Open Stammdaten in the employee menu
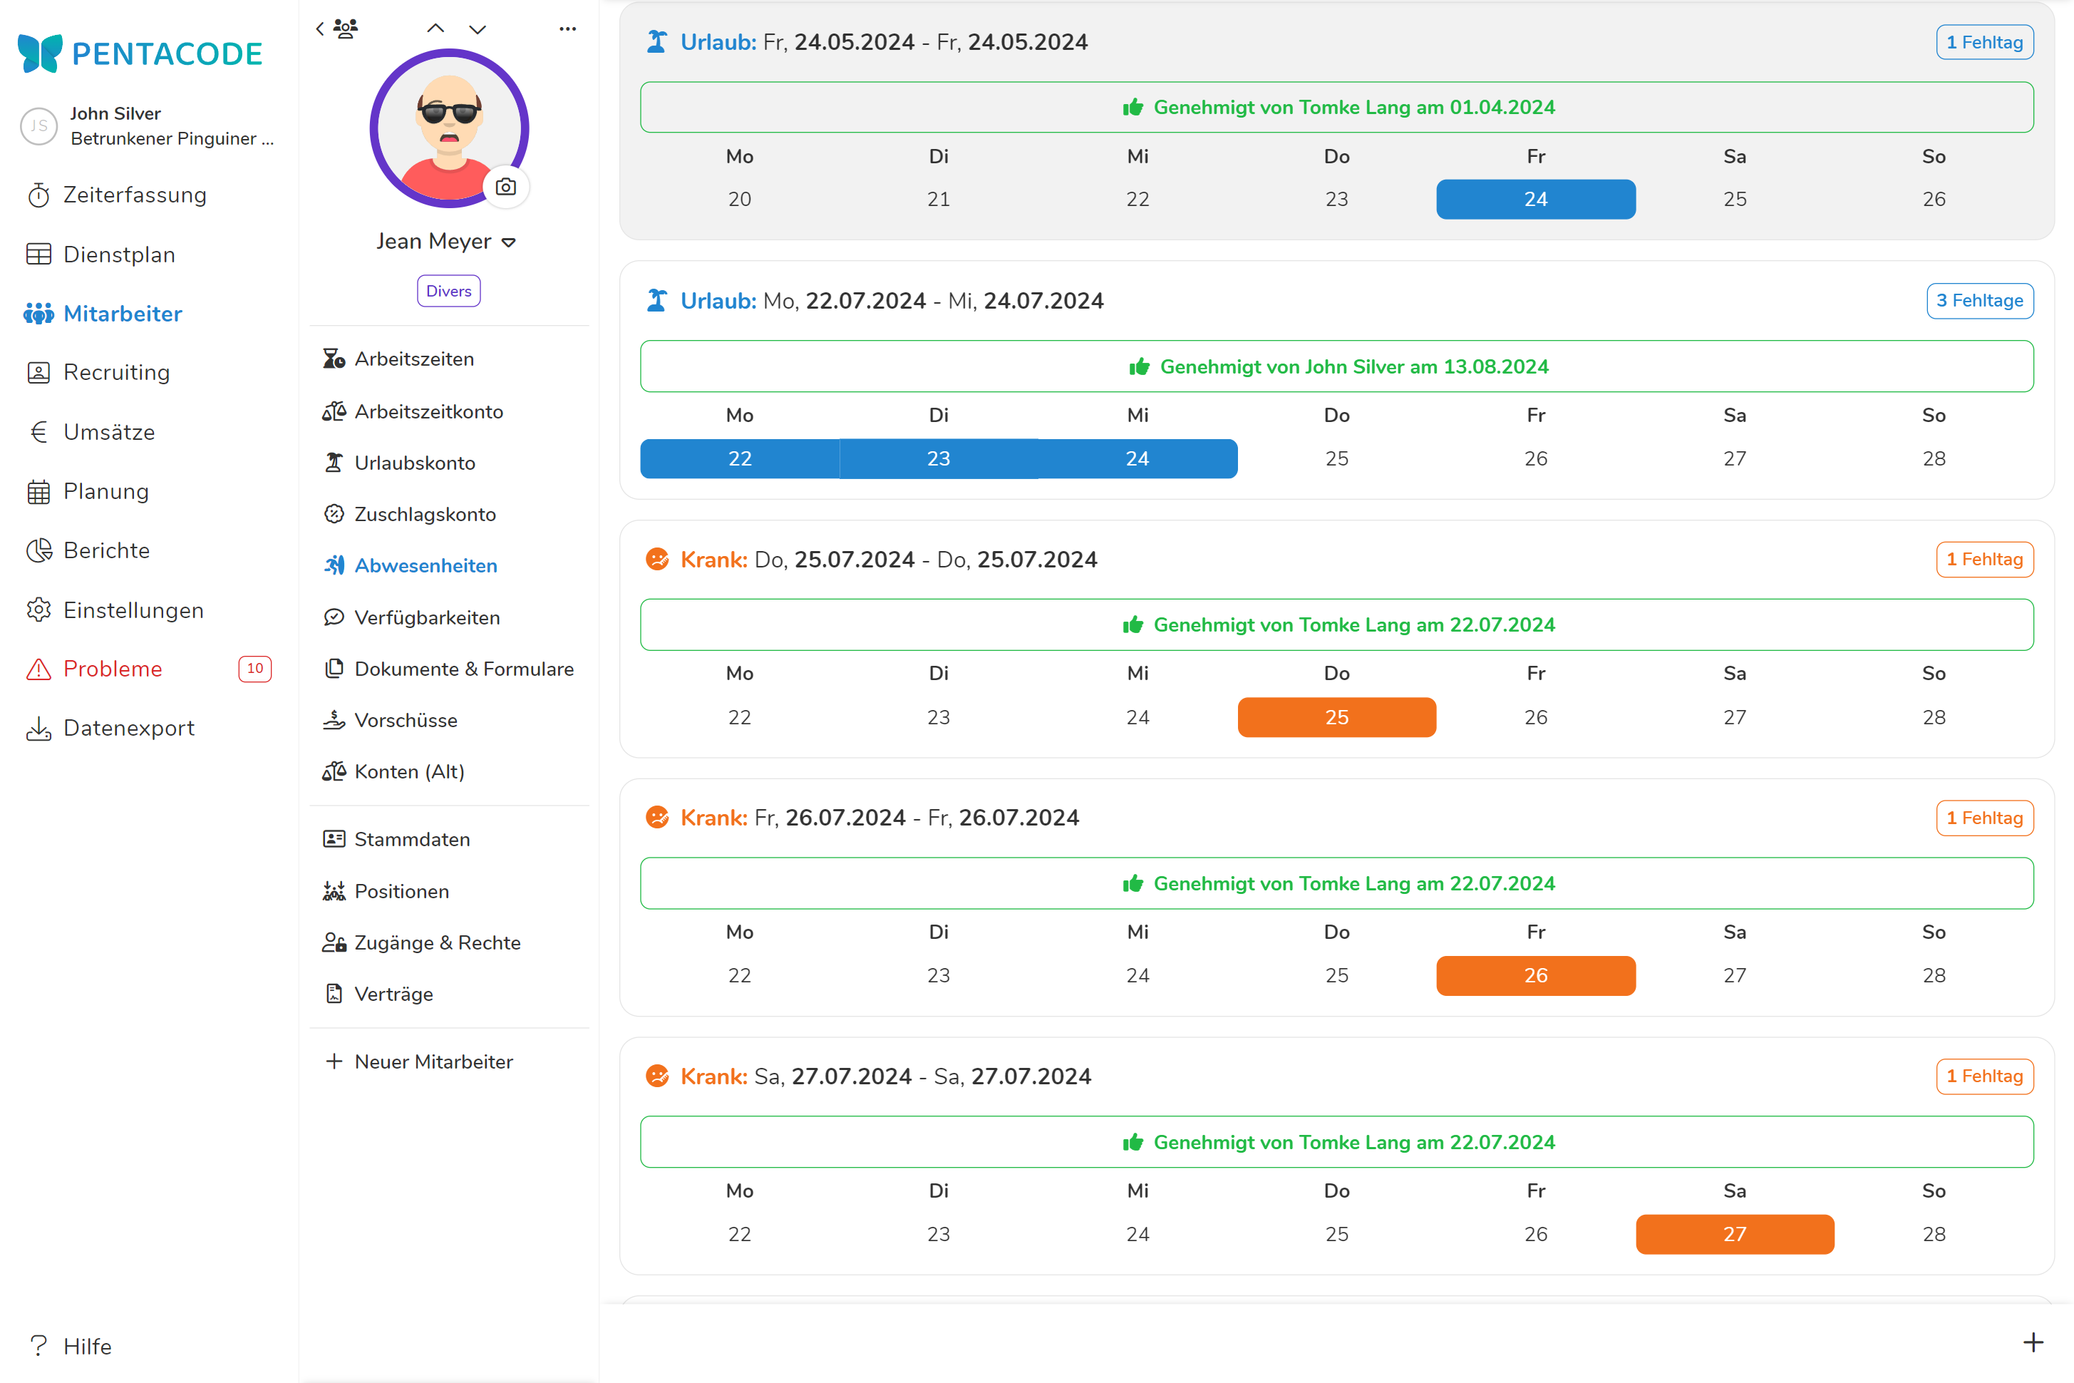This screenshot has width=2074, height=1383. [x=412, y=840]
